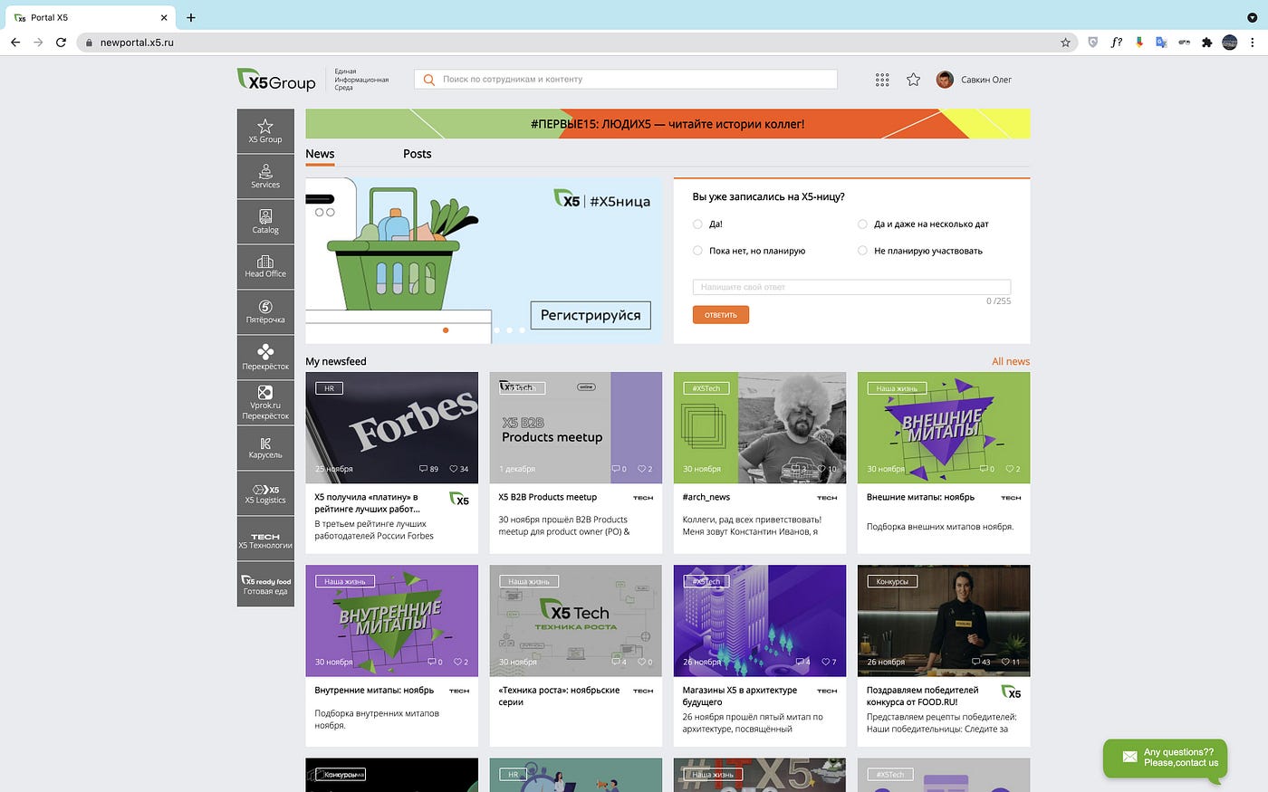This screenshot has height=792, width=1268.
Task: Select "Да и даже на несколько дат"
Action: (x=862, y=224)
